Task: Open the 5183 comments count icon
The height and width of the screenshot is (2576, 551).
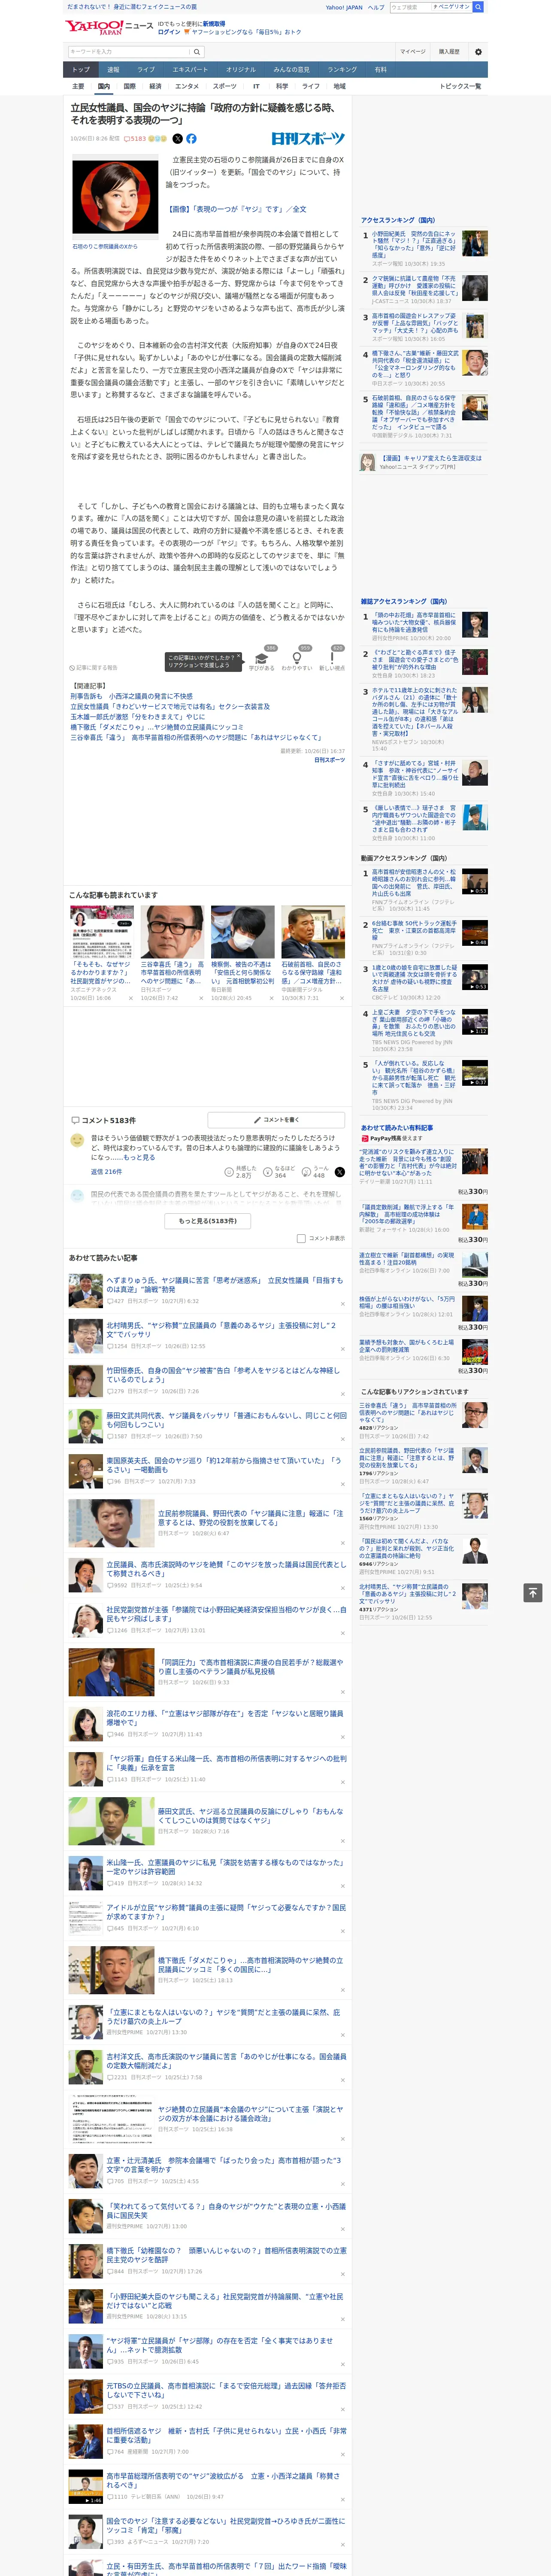Action: [x=135, y=139]
